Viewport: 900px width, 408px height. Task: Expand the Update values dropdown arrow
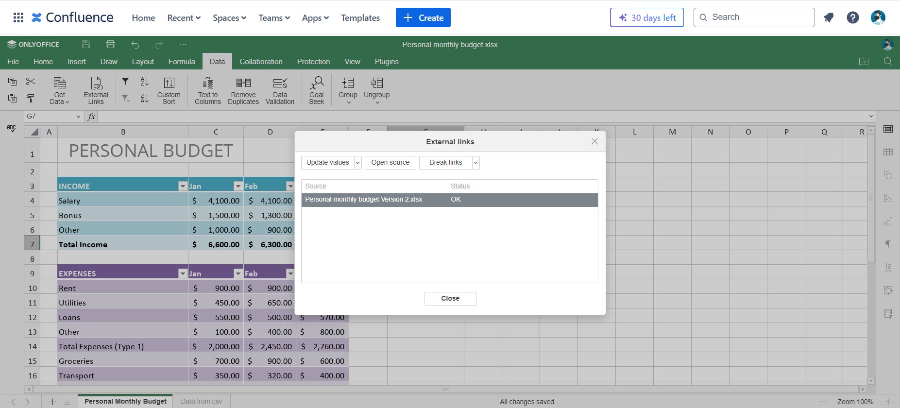click(358, 163)
